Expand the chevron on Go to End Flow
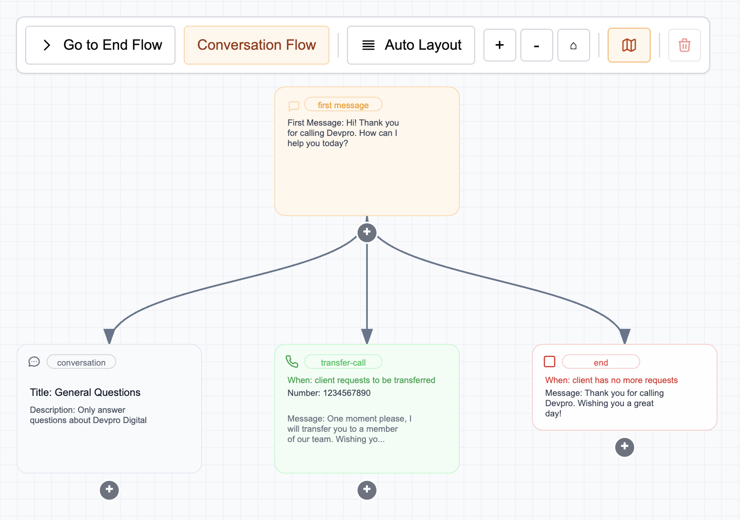Viewport: 740px width, 520px height. pyautogui.click(x=47, y=45)
